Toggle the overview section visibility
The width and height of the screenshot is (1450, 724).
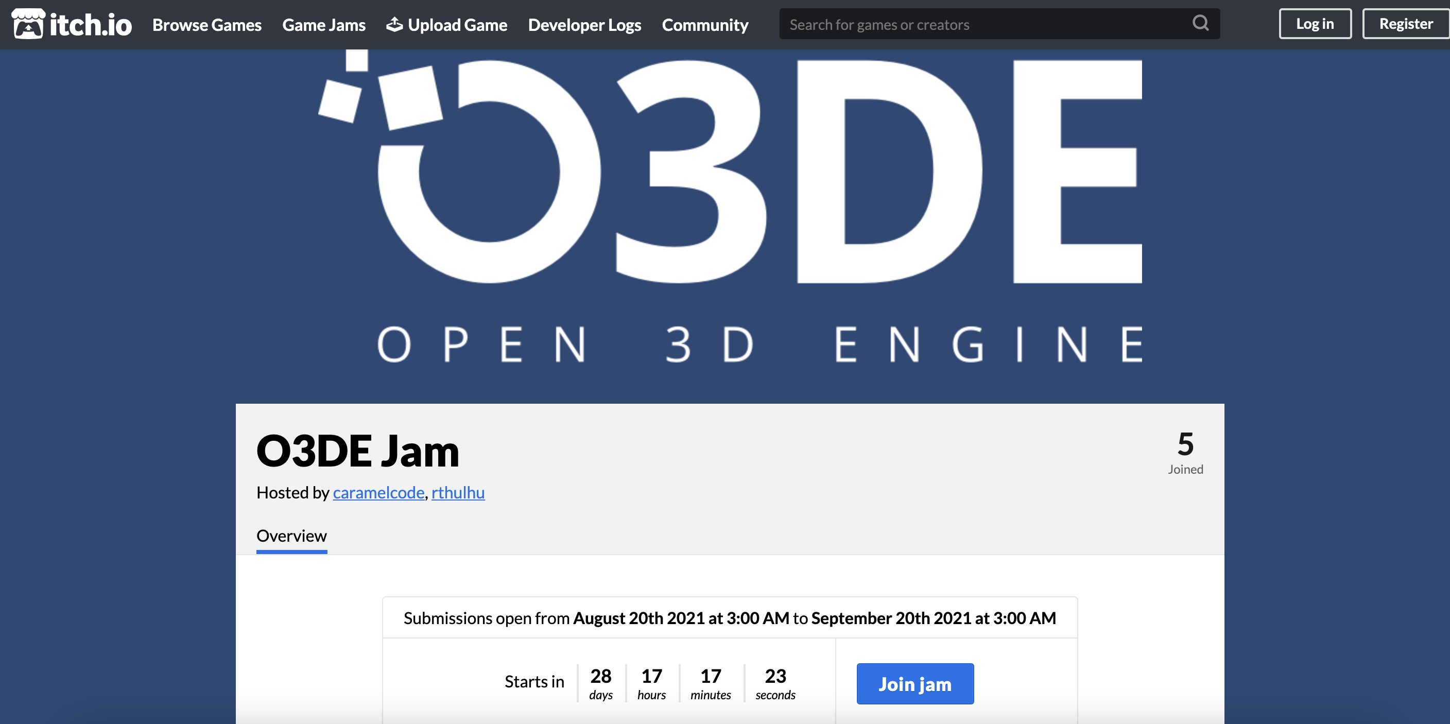point(293,535)
